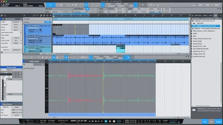
Task: Expand the _MACOSX folder
Action: [193, 23]
